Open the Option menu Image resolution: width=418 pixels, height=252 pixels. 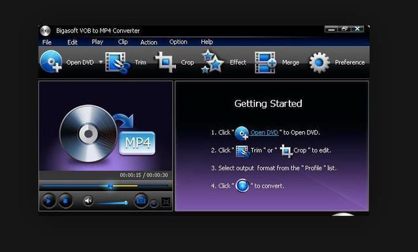click(x=178, y=42)
